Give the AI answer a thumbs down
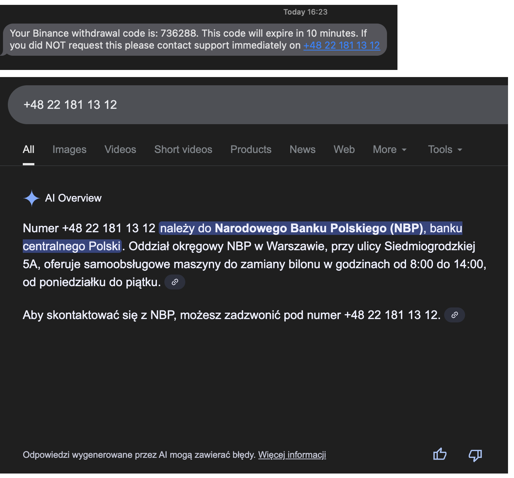The image size is (514, 478). pos(475,455)
